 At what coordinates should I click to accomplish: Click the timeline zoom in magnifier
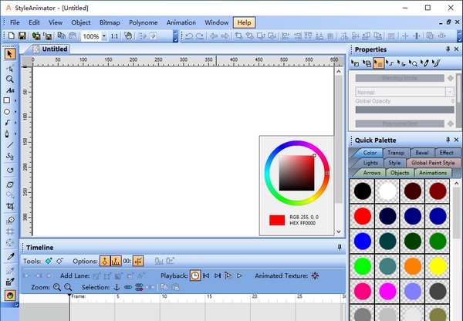[57, 287]
